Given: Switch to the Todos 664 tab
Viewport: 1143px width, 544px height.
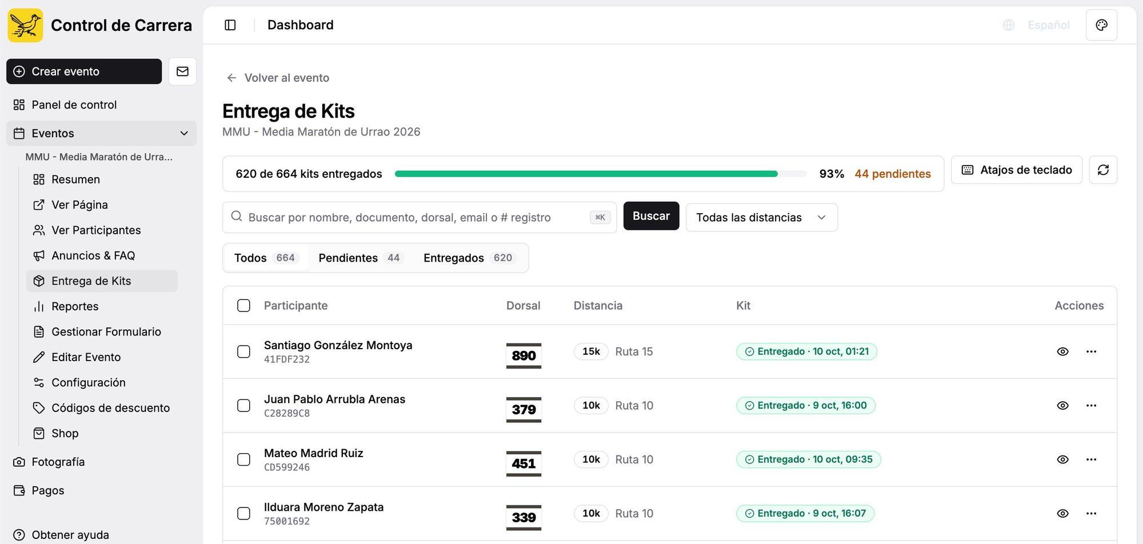Looking at the screenshot, I should tap(266, 258).
